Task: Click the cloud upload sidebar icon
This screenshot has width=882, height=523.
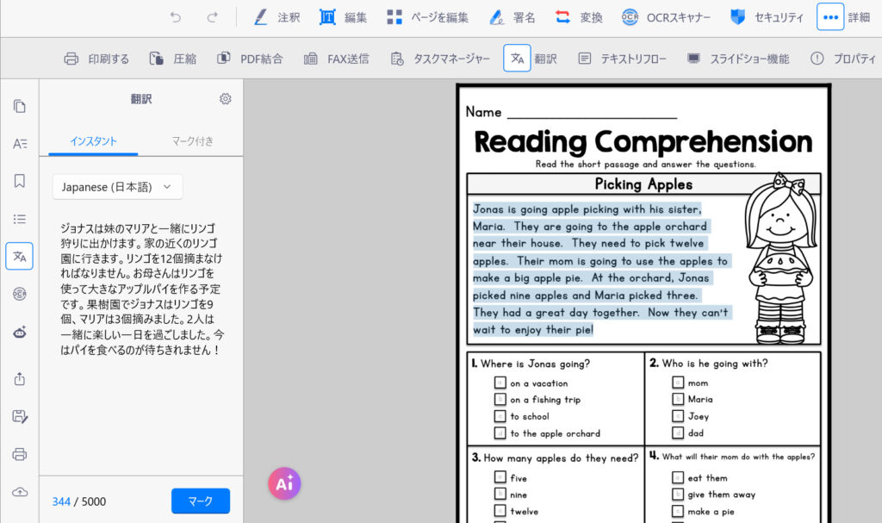Action: 20,492
